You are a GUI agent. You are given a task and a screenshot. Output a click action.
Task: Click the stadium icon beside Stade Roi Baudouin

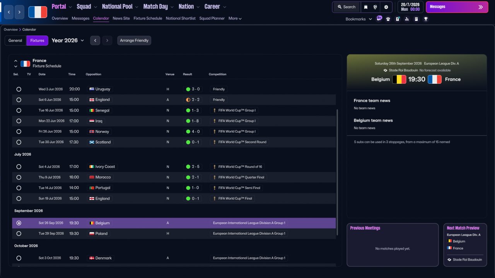tap(385, 70)
